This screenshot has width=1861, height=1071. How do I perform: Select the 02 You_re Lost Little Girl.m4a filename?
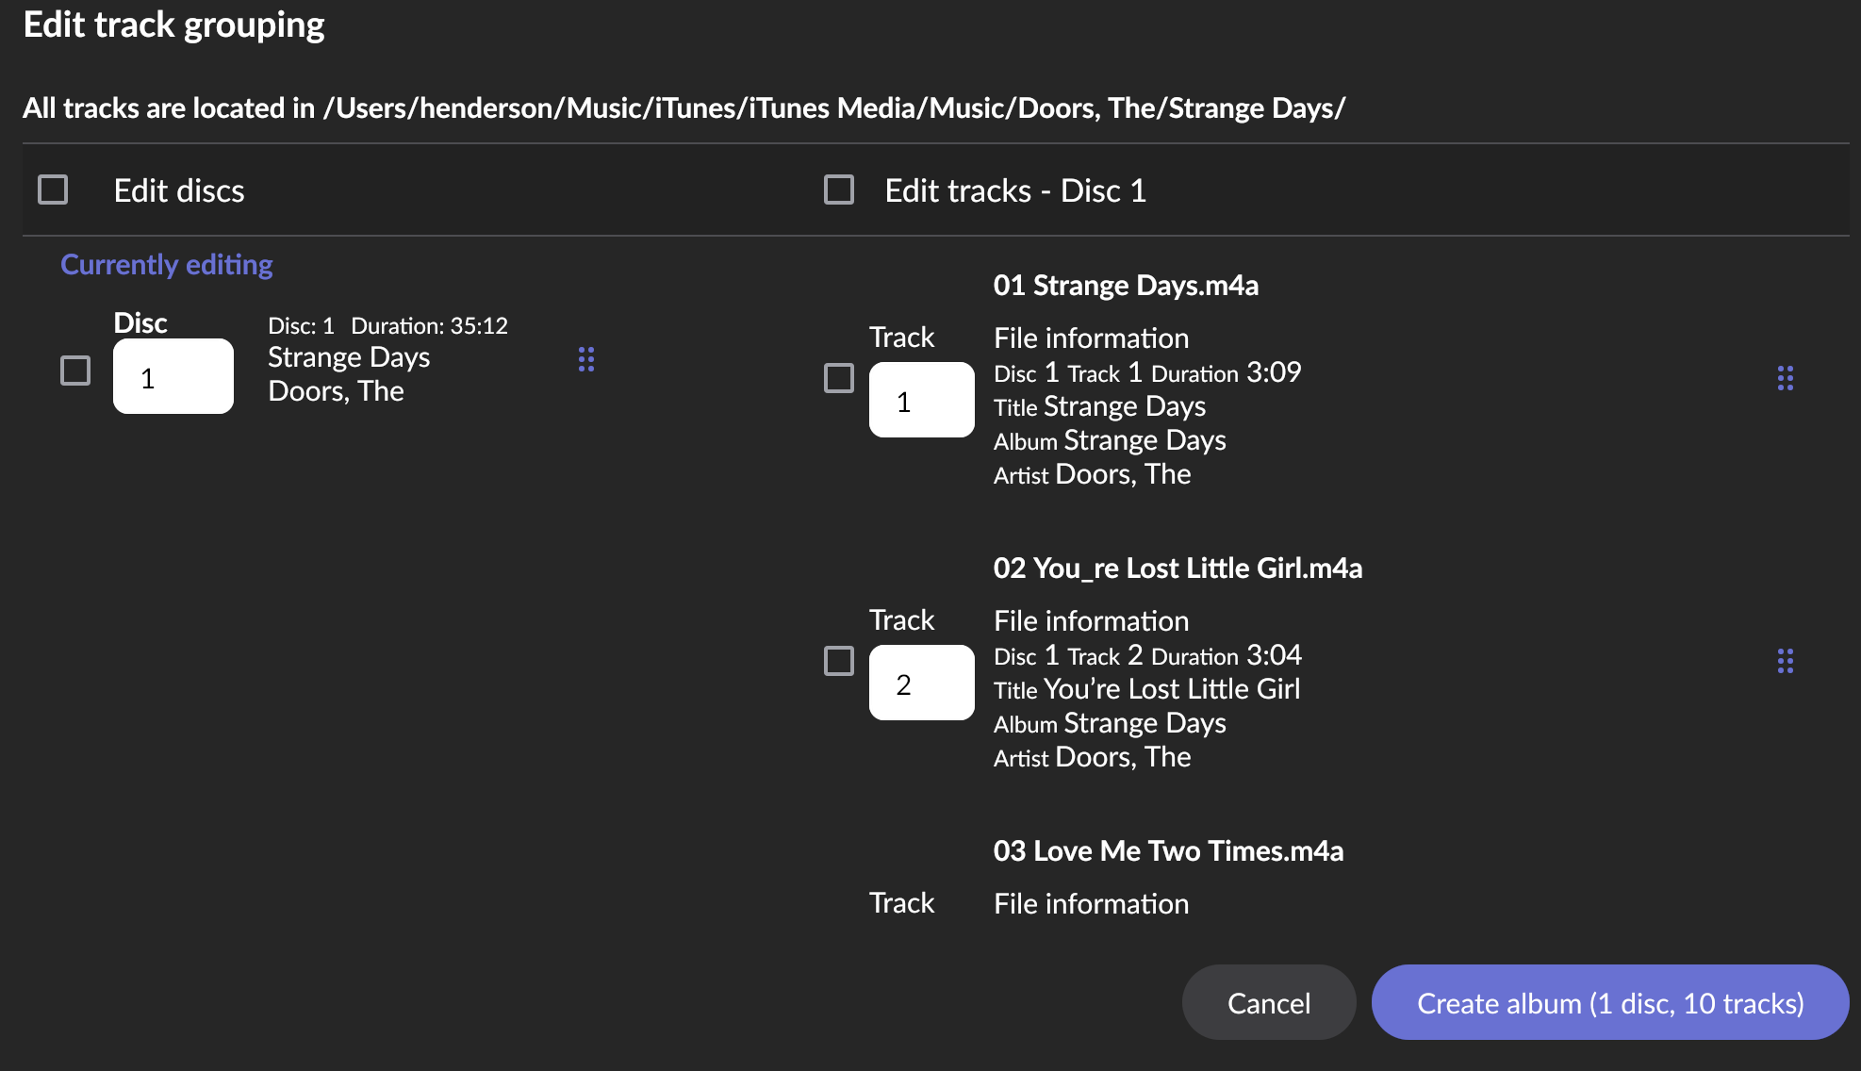point(1178,568)
